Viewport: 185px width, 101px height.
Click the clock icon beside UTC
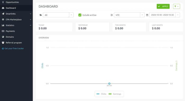(112, 15)
